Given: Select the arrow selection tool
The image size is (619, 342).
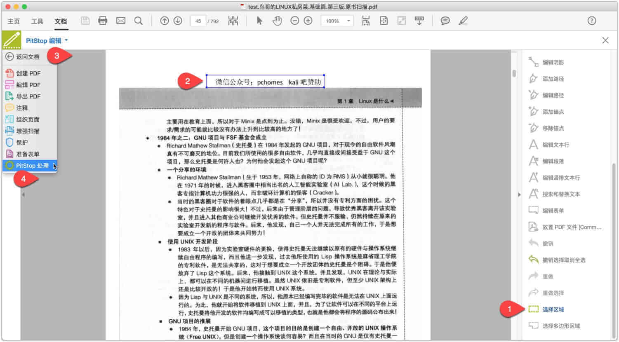Looking at the screenshot, I should (259, 21).
